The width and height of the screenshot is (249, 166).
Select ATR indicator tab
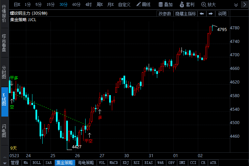[213, 163]
